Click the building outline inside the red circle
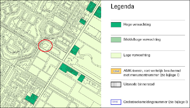The width and height of the screenshot is (190, 108). point(45,46)
